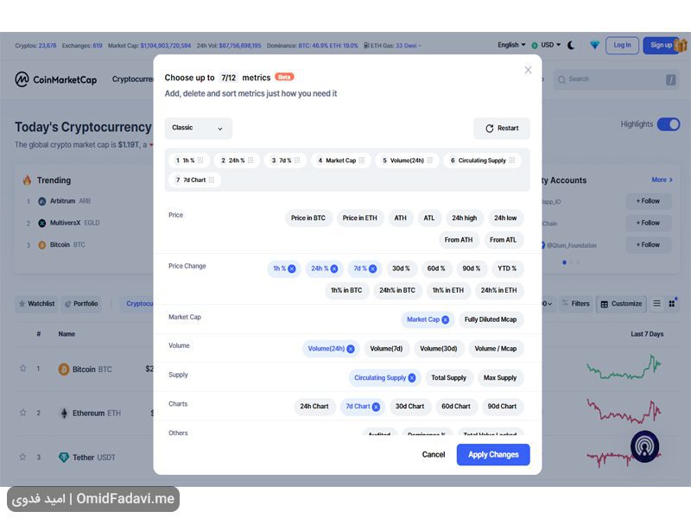Add the 24h% in ETH metric
Screen dimensions: 691x518
[x=498, y=290]
